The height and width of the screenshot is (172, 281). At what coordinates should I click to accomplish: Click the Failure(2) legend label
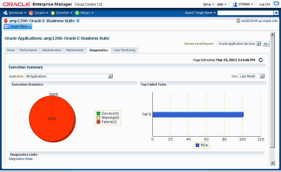click(x=109, y=122)
